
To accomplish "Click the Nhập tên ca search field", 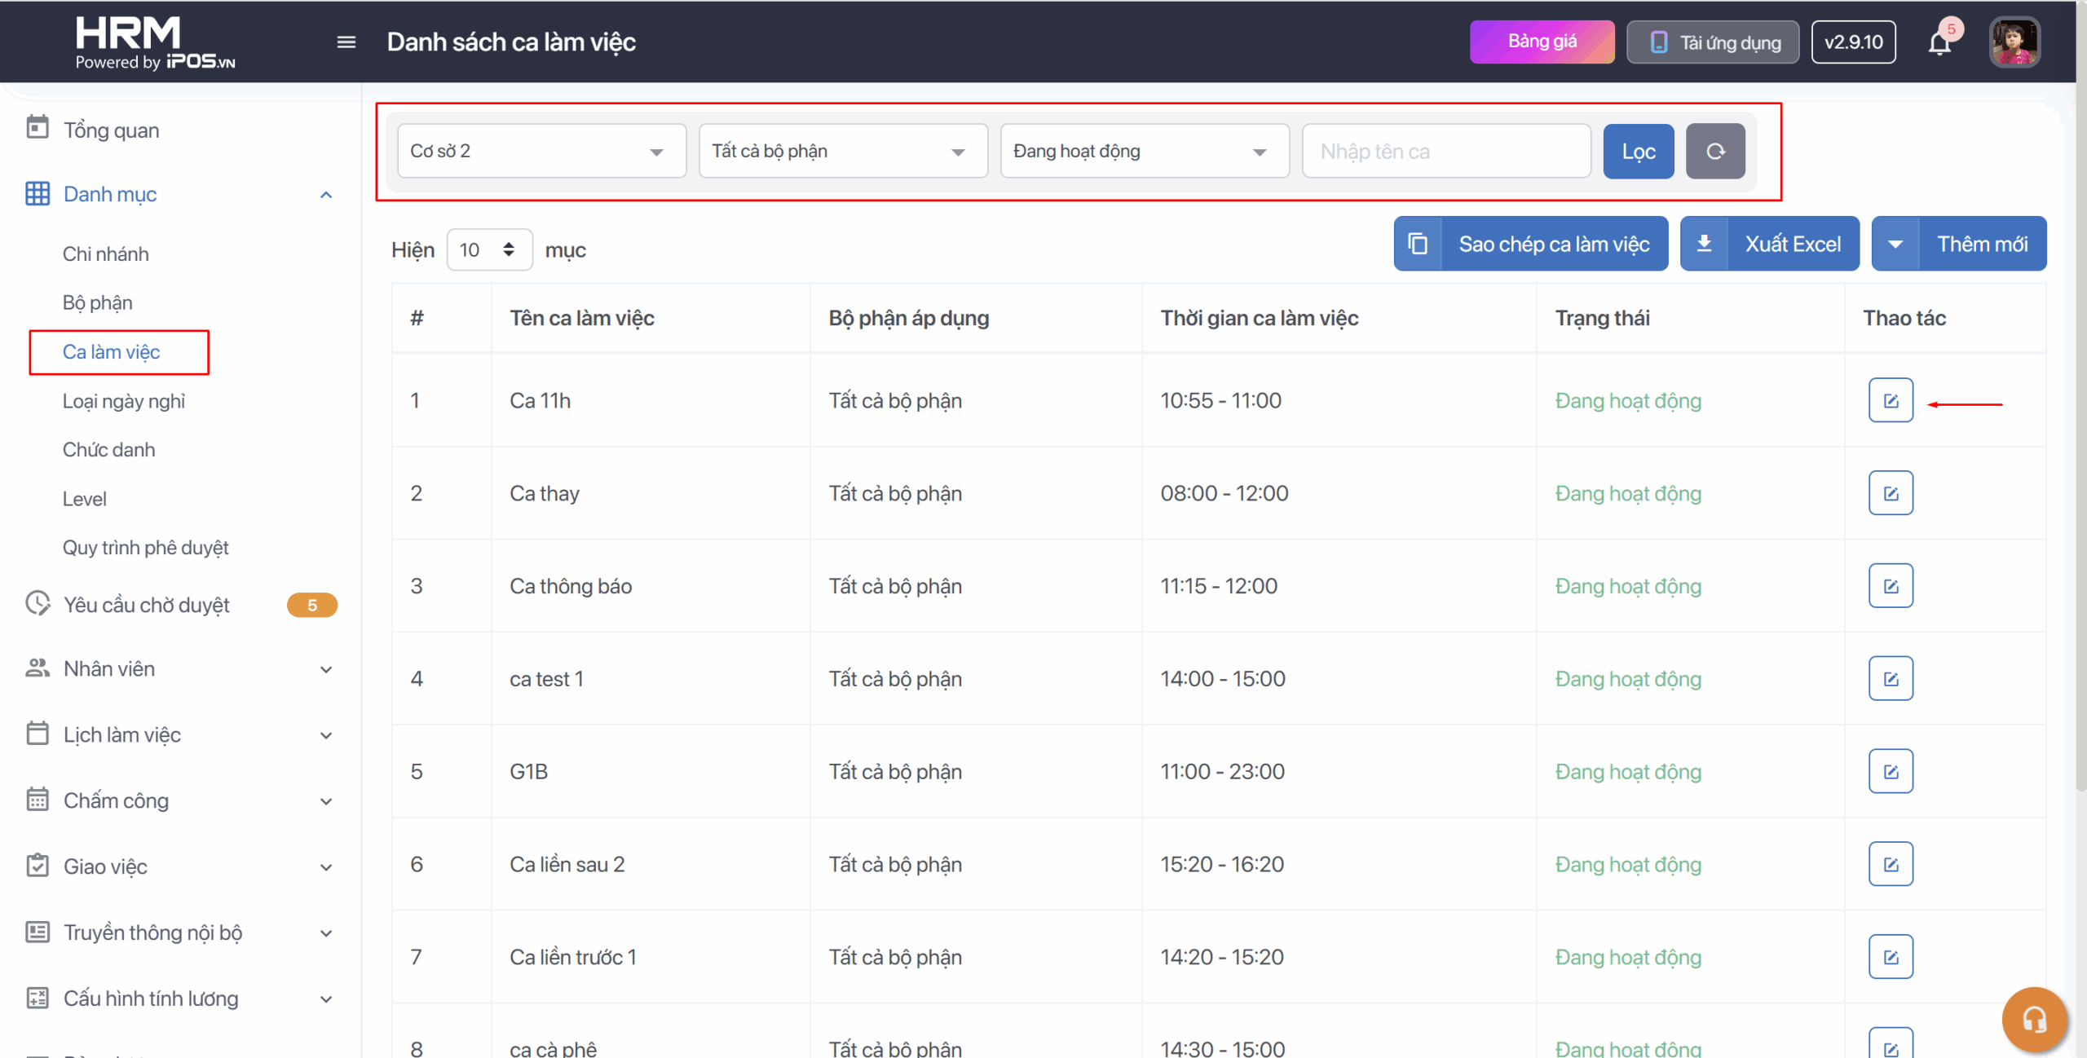I will pyautogui.click(x=1446, y=152).
